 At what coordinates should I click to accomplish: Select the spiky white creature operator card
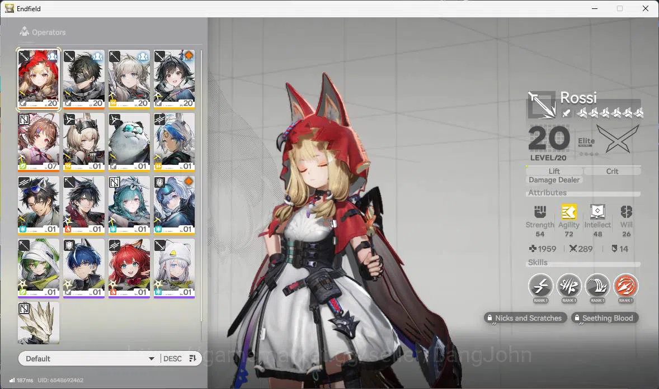tap(39, 322)
